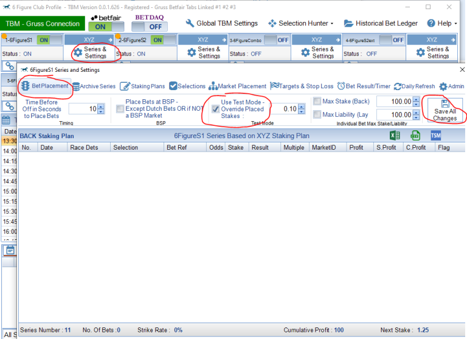Enable Place Bets at BSP checkbox

[119, 109]
